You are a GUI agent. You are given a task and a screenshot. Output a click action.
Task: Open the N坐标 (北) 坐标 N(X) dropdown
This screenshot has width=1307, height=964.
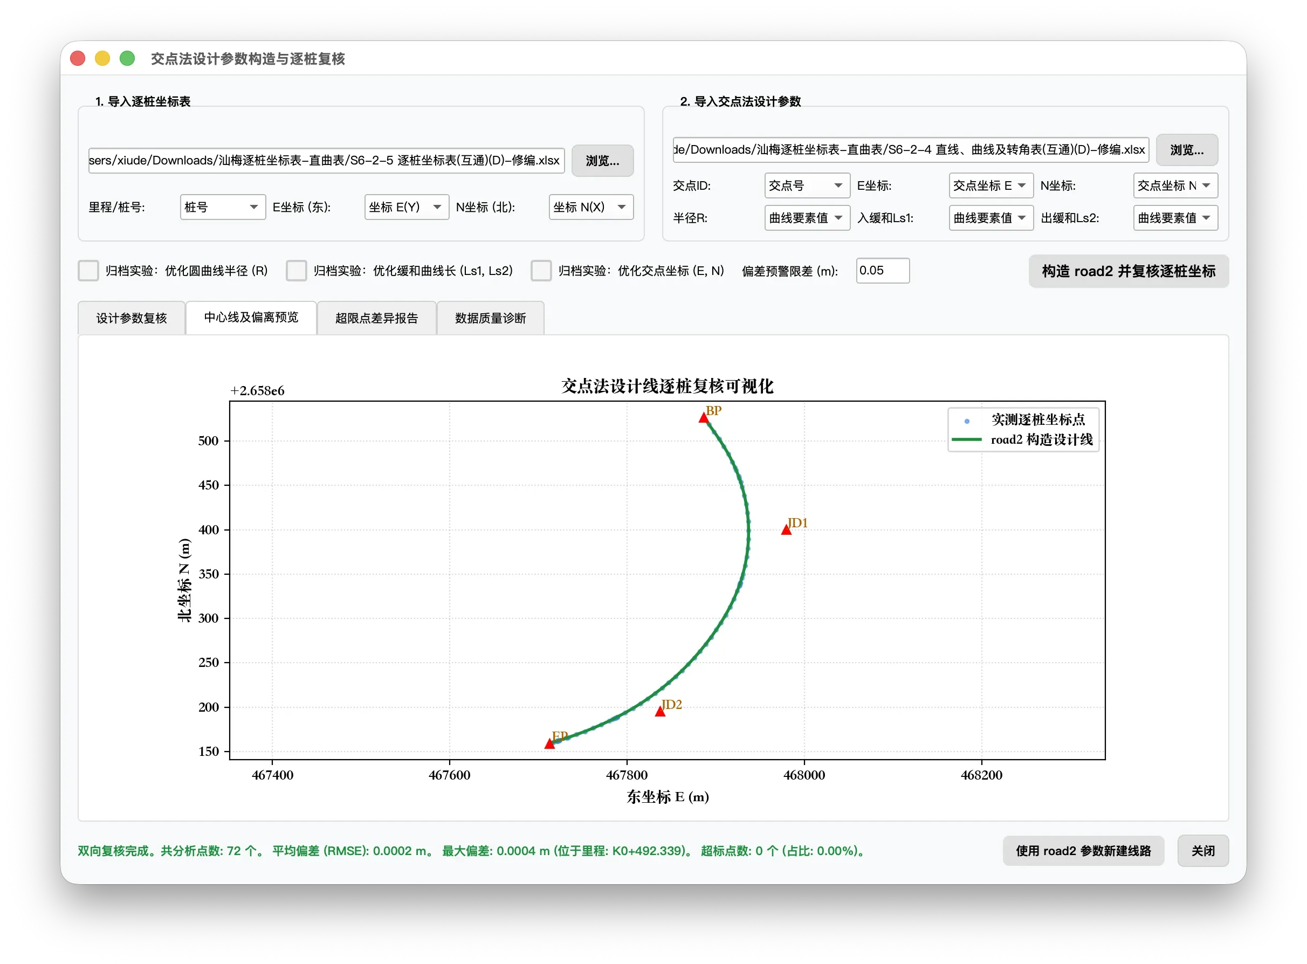tap(591, 207)
